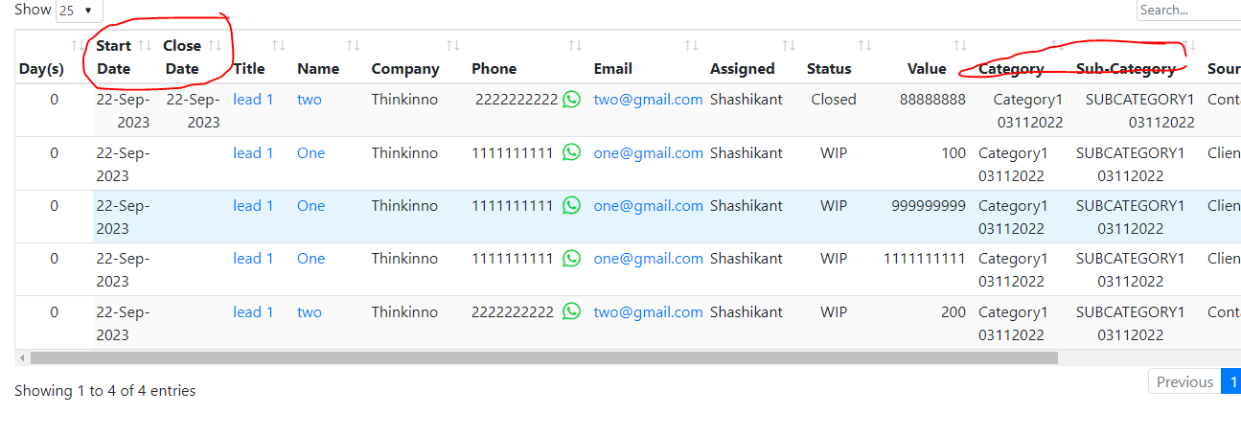Viewport: 1241px width, 437px height.
Task: Sort by Company column header
Action: pos(405,69)
